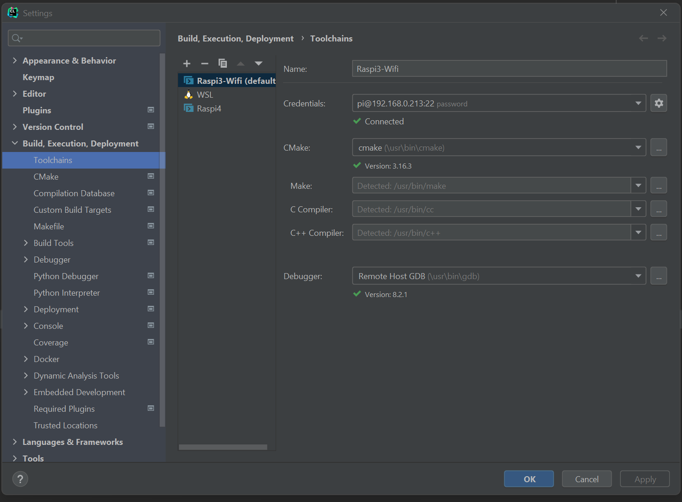Click project-level icon beside Plugins
This screenshot has width=682, height=502.
point(150,110)
